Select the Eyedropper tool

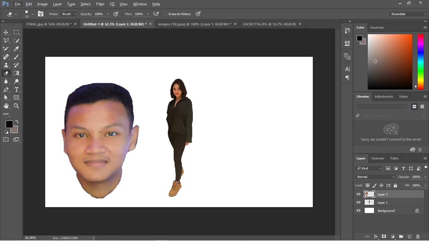click(x=16, y=49)
